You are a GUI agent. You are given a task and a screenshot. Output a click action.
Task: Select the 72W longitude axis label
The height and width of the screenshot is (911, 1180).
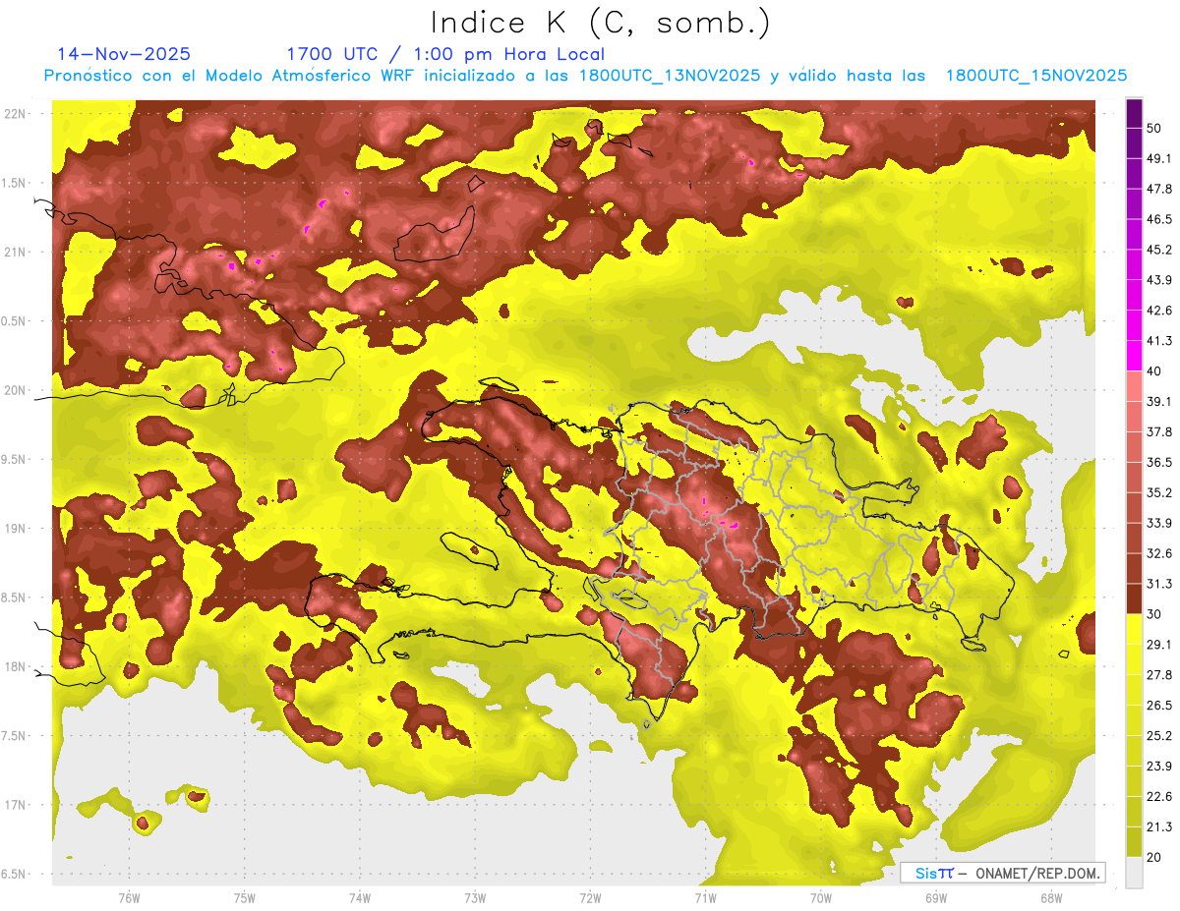(590, 898)
